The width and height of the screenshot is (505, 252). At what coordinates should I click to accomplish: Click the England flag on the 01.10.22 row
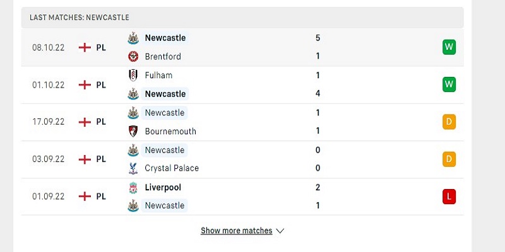pyautogui.click(x=85, y=85)
